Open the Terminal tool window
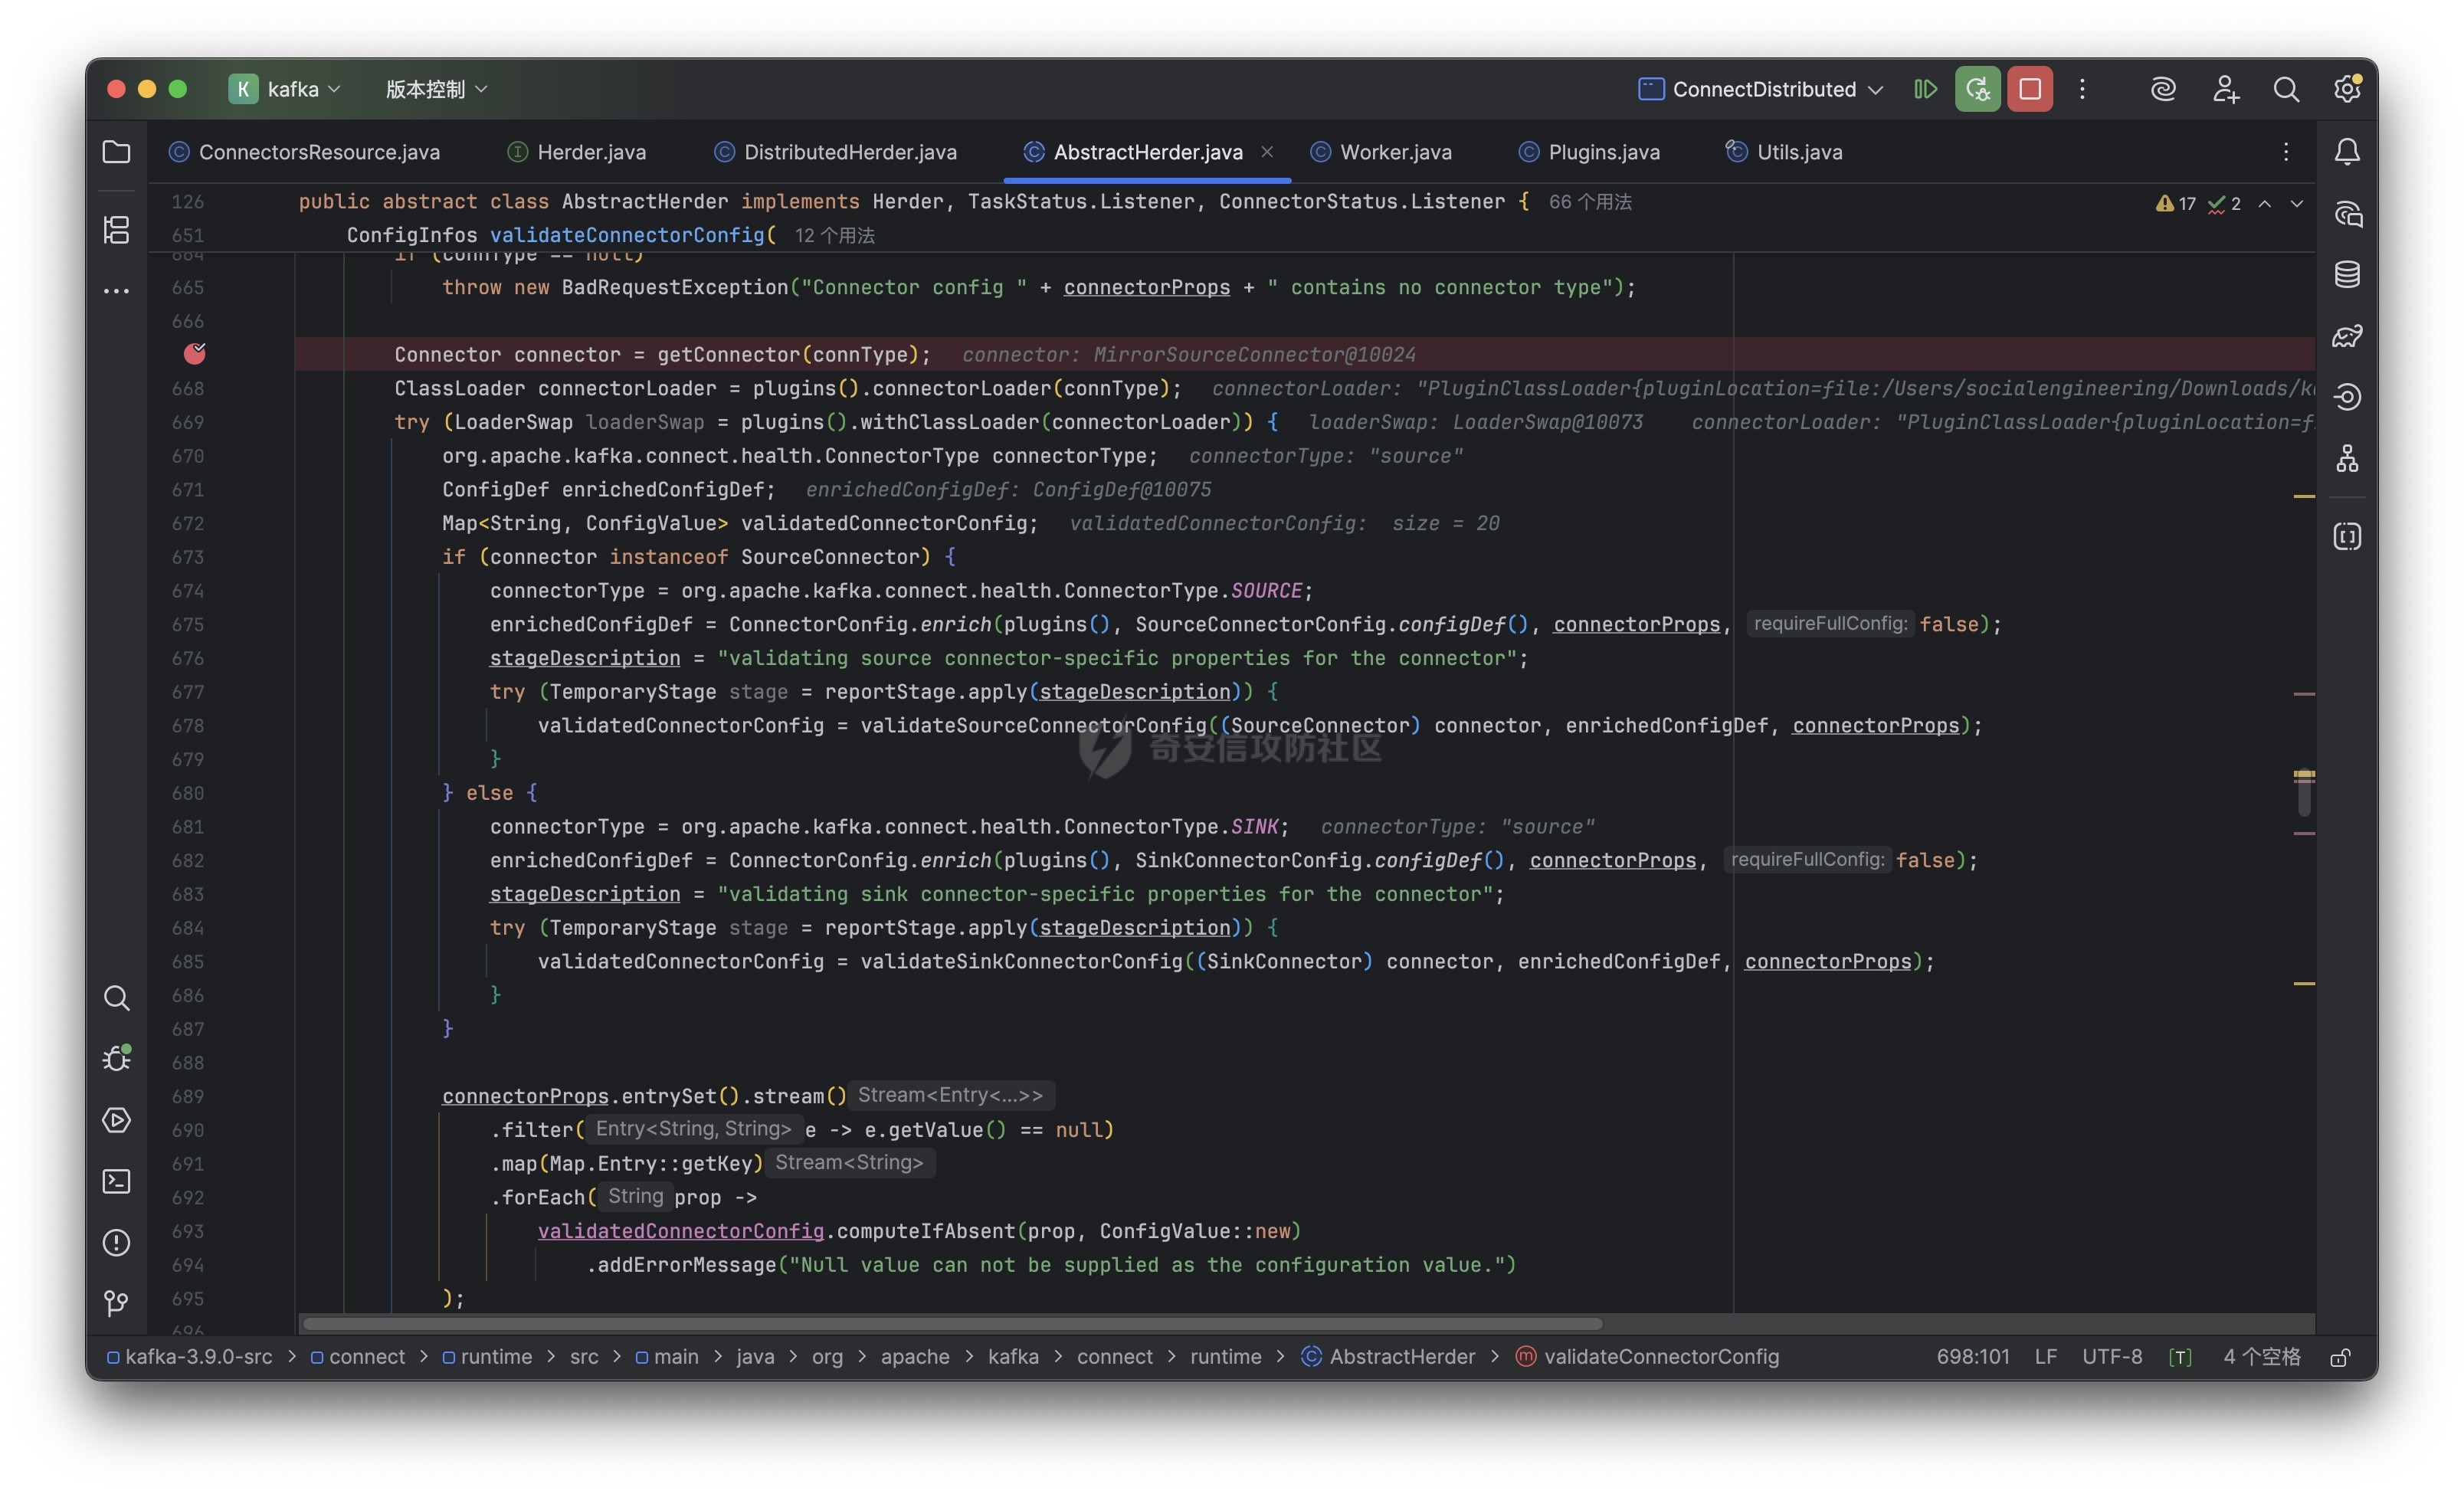This screenshot has height=1494, width=2464. tap(116, 1181)
